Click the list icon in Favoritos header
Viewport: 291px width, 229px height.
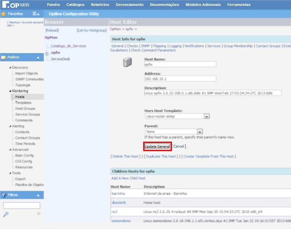pyautogui.click(x=35, y=14)
